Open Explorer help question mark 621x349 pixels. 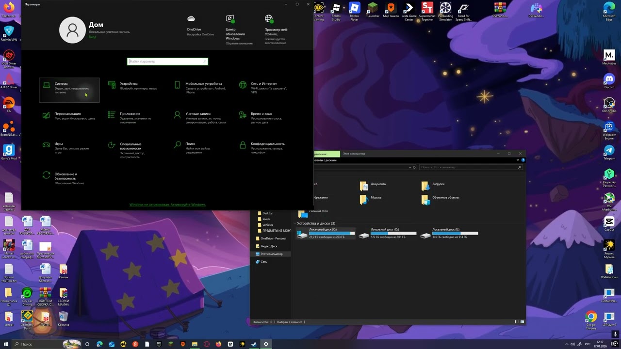tap(523, 160)
